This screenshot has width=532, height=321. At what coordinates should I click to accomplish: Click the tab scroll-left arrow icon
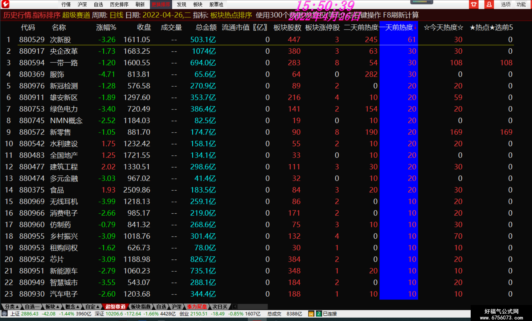coord(235,307)
